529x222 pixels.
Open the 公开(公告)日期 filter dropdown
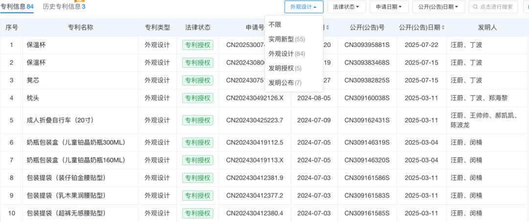pyautogui.click(x=438, y=7)
